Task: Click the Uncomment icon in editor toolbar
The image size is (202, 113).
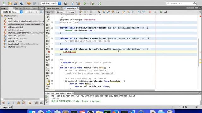Action: [x=166, y=12]
